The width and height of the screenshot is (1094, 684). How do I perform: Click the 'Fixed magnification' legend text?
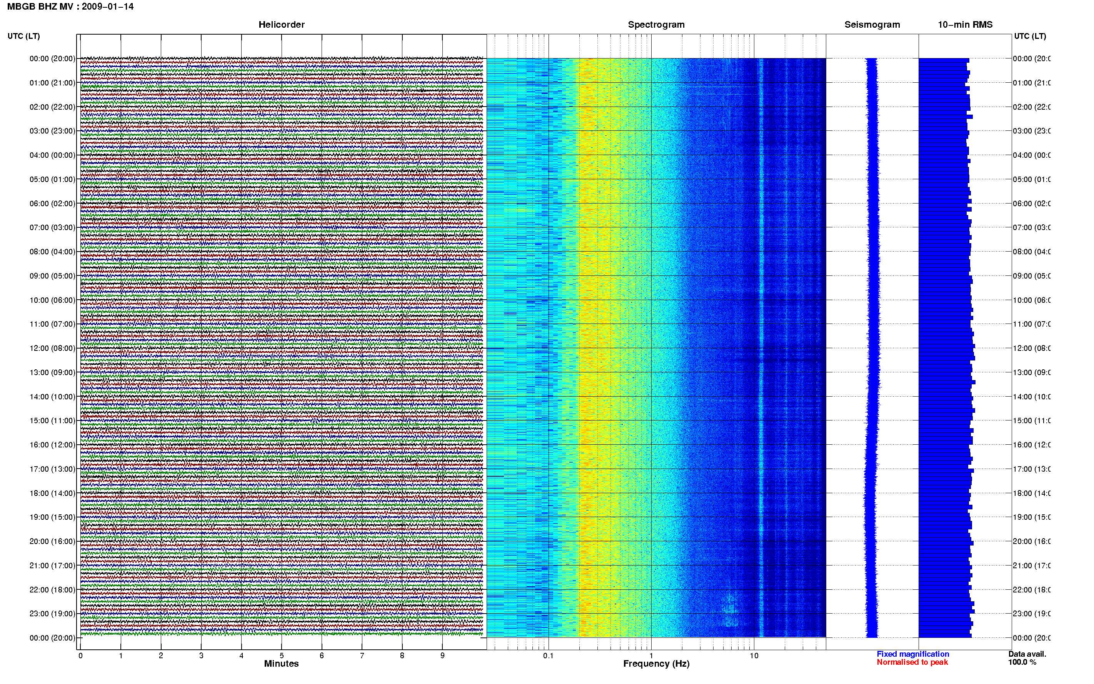pyautogui.click(x=913, y=654)
